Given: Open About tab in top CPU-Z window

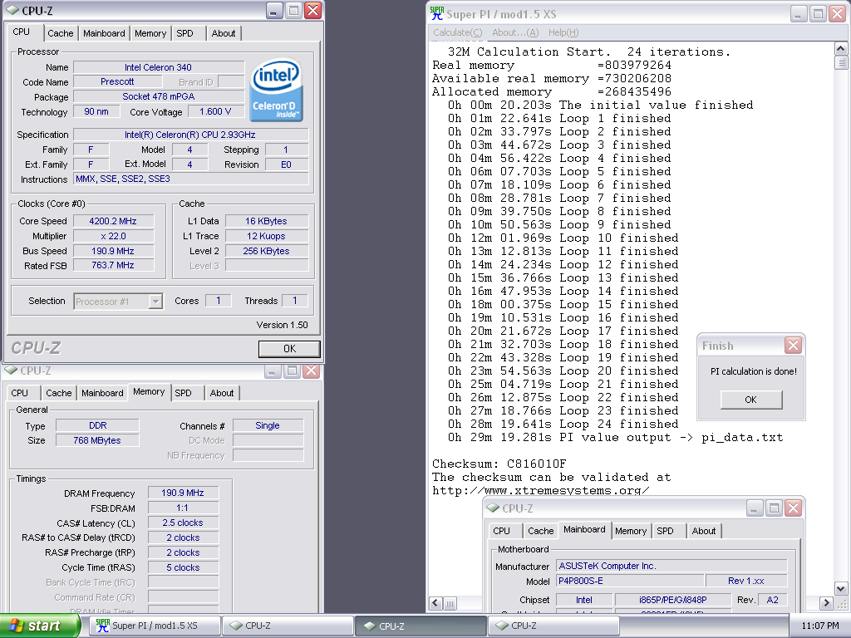Looking at the screenshot, I should coord(223,33).
